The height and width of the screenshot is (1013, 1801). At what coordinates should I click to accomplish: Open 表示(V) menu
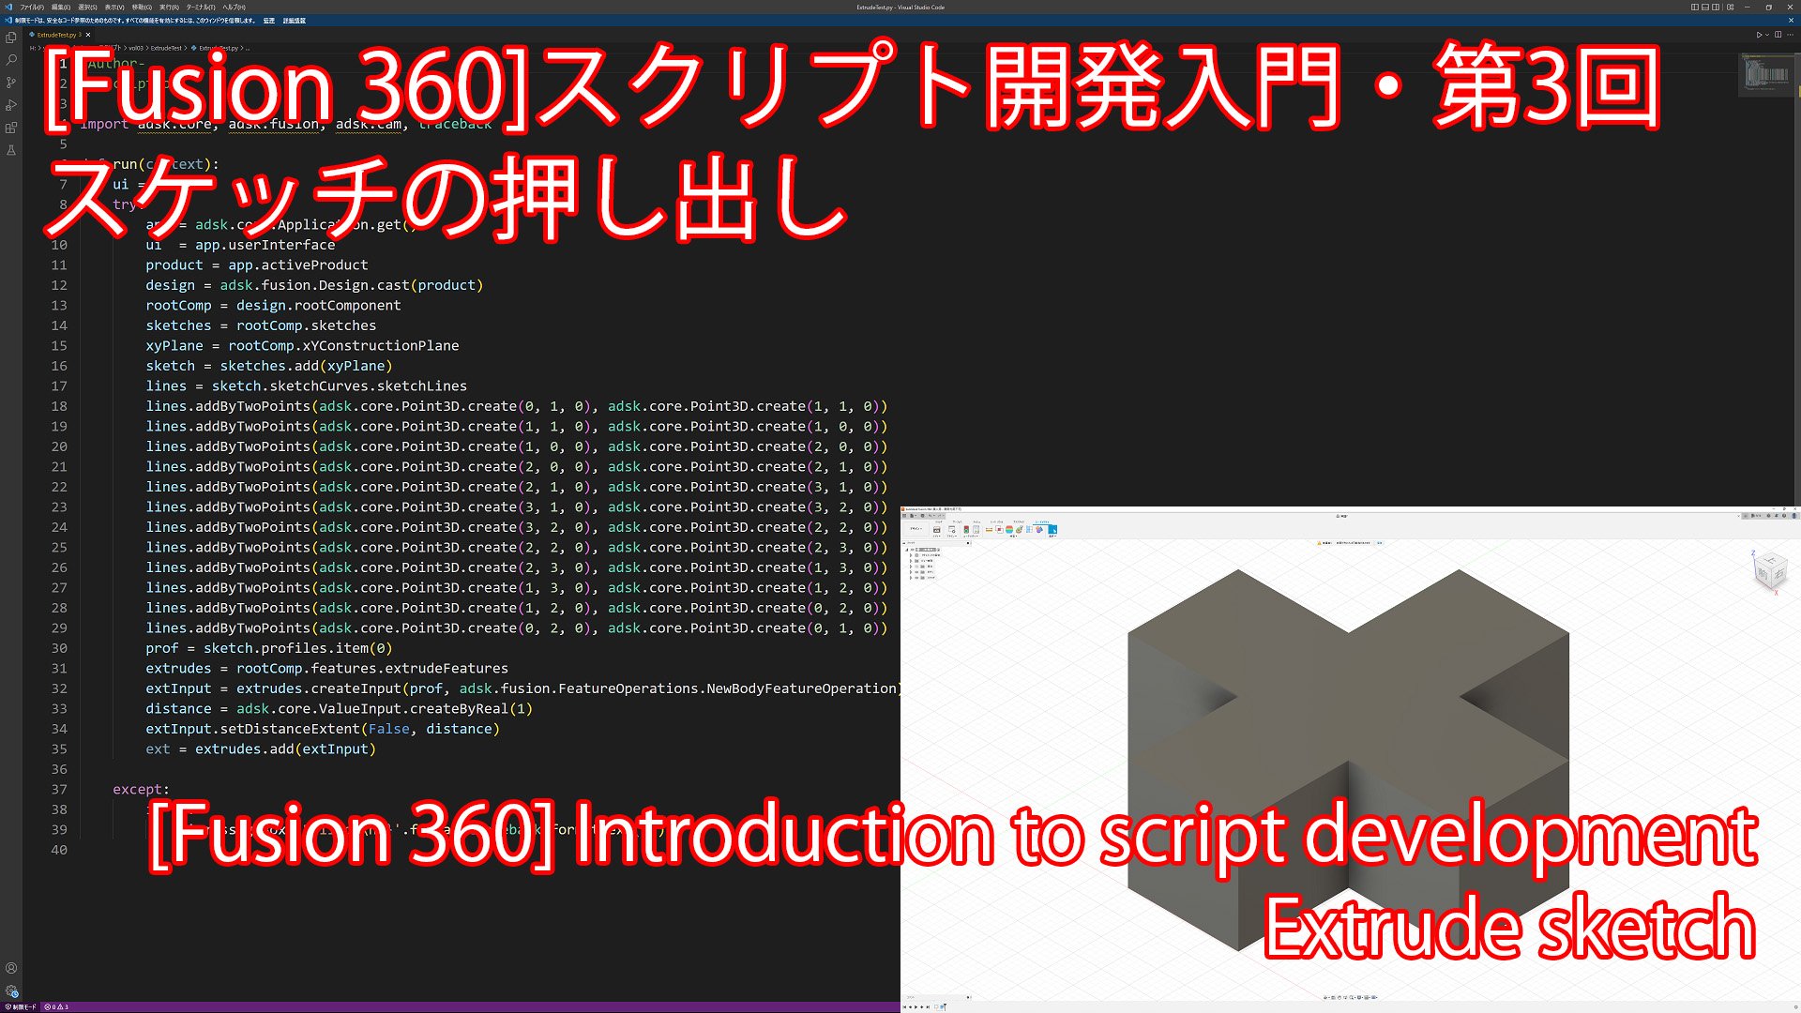click(x=114, y=7)
